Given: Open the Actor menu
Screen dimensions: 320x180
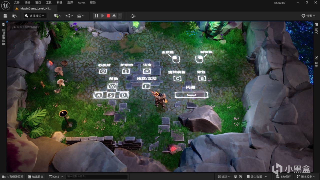Looking at the screenshot, I should click(x=81, y=2).
